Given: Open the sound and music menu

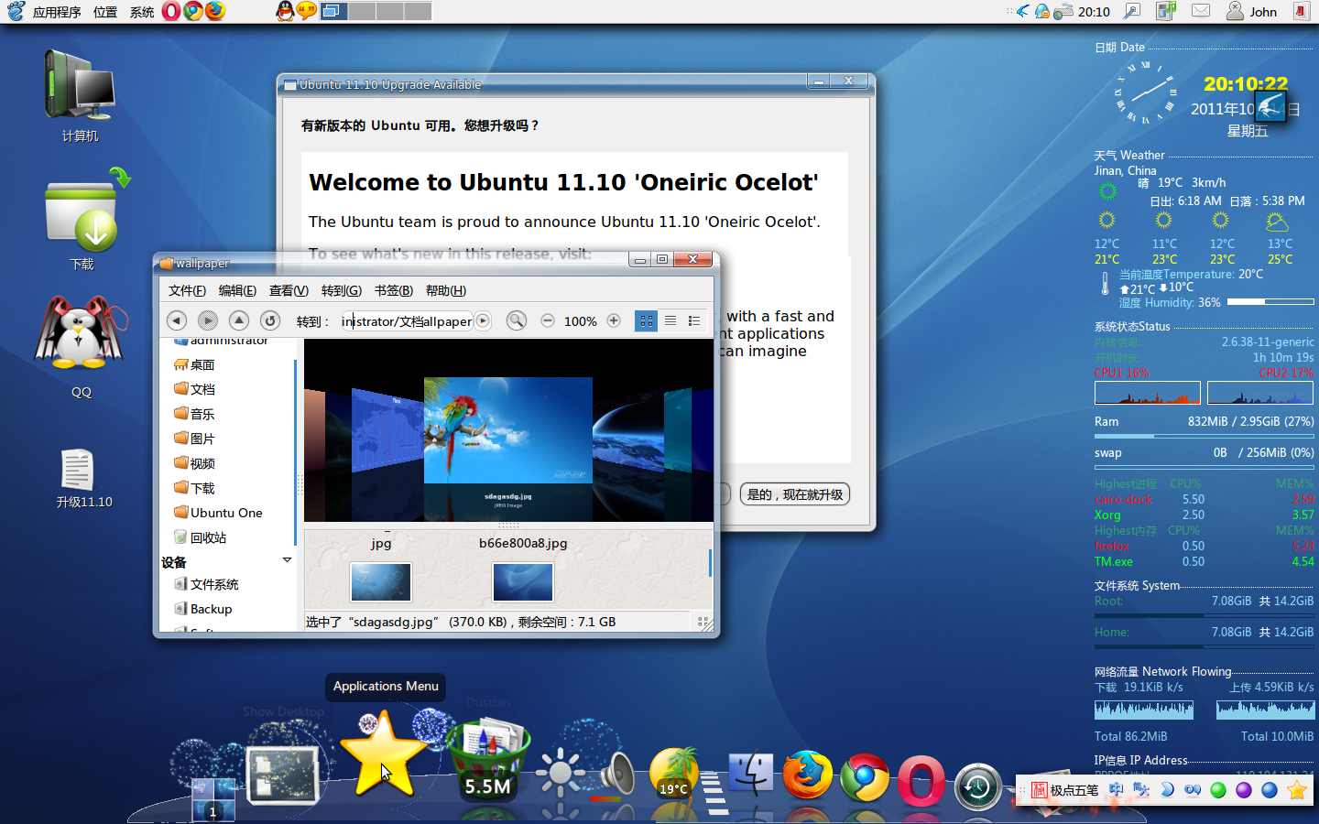Looking at the screenshot, I should click(x=1166, y=11).
